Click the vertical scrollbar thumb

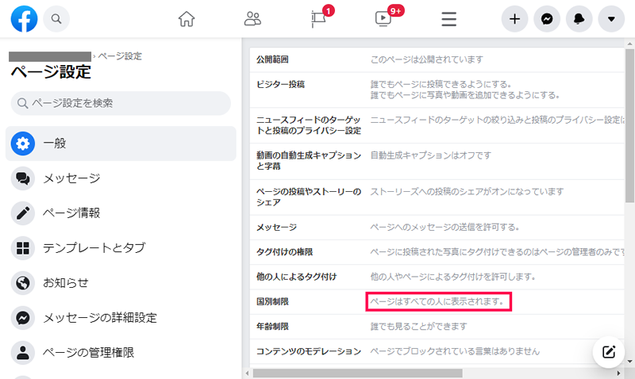click(x=629, y=125)
